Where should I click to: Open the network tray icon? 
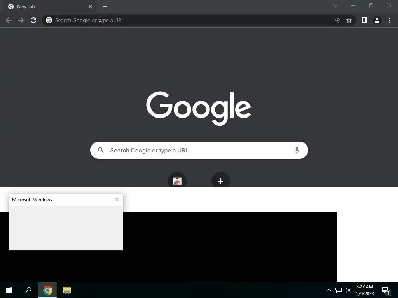click(339, 290)
